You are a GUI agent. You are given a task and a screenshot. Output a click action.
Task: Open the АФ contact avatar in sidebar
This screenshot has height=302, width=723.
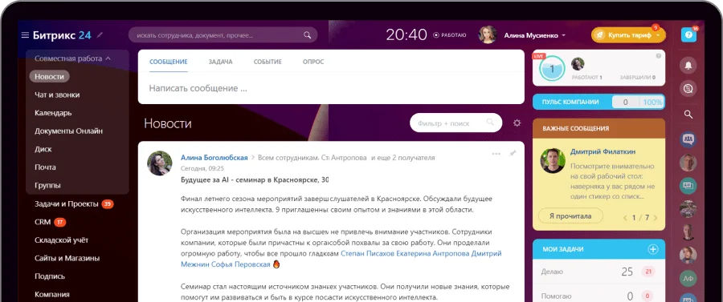point(688,278)
